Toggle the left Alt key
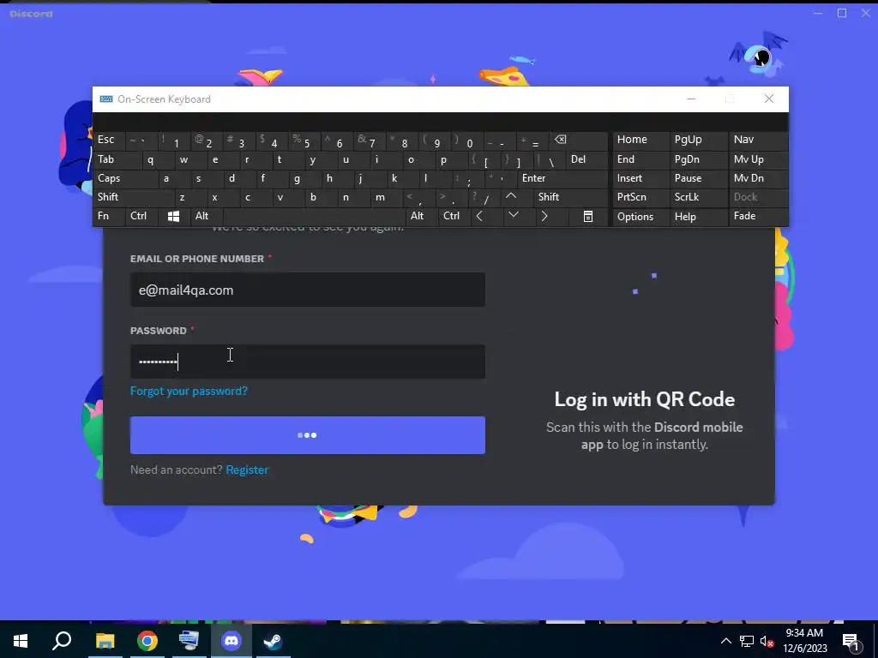Image resolution: width=878 pixels, height=658 pixels. pos(206,216)
